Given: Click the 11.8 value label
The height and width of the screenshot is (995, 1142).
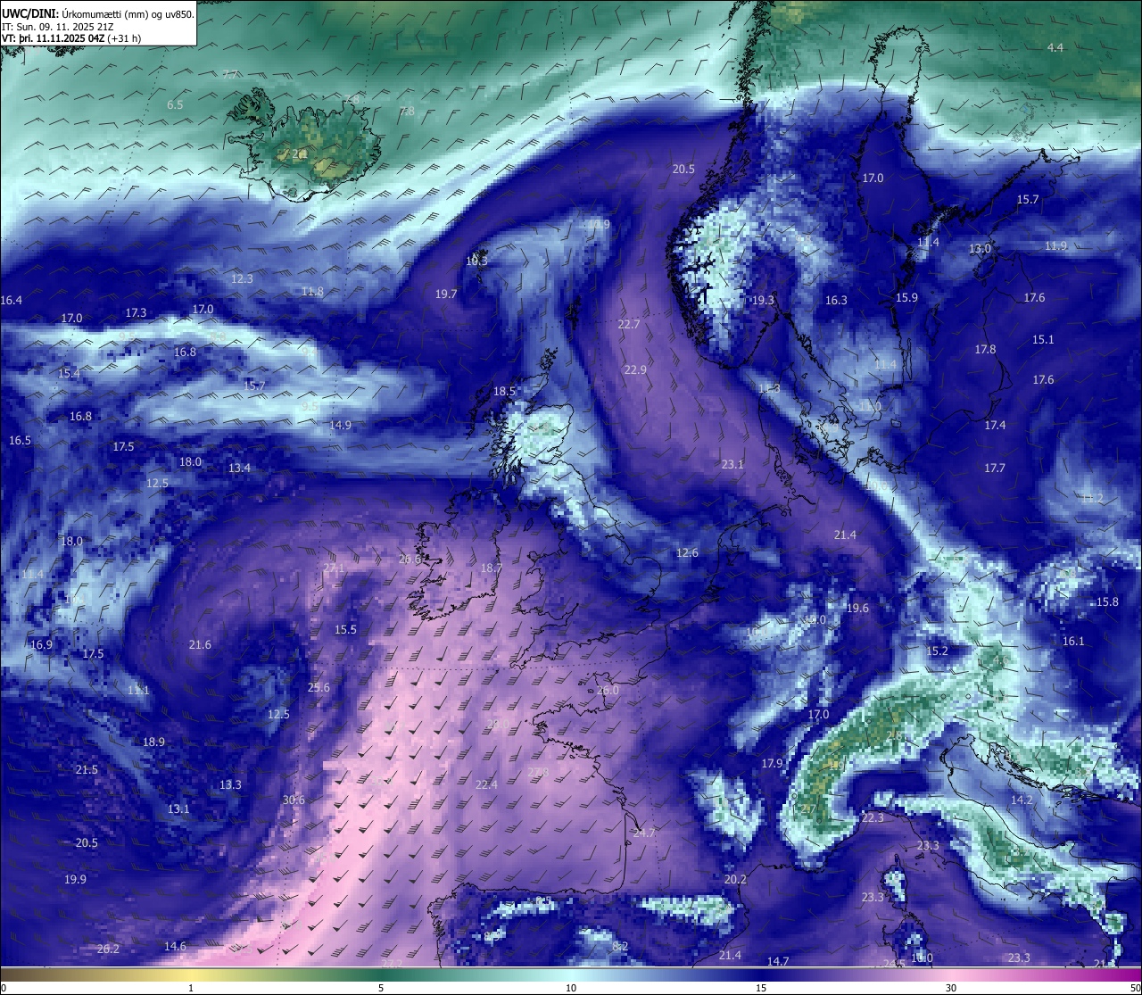Looking at the screenshot, I should coord(312,292).
